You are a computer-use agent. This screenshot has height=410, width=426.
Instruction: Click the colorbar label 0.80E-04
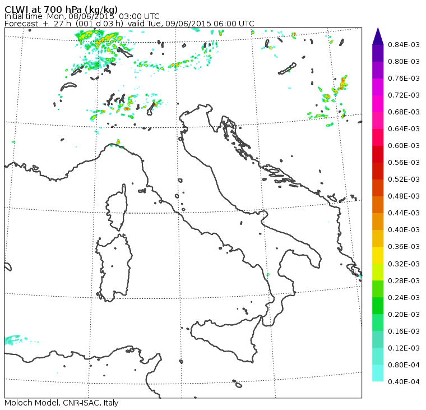(404, 365)
